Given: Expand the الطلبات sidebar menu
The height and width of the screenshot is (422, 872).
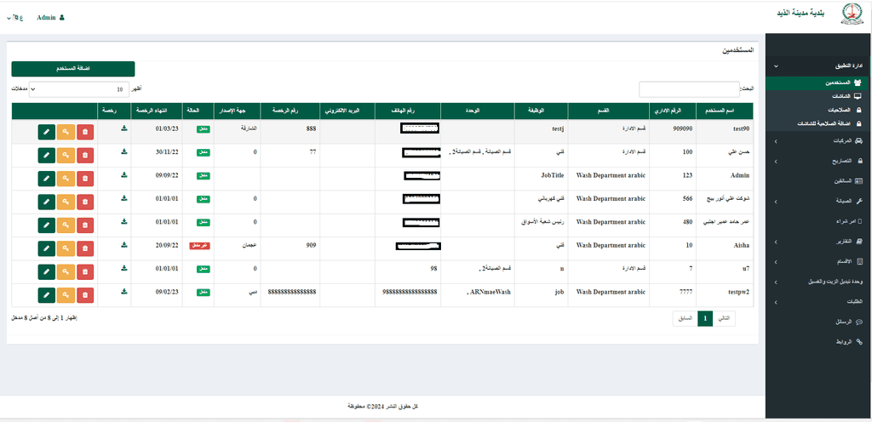Looking at the screenshot, I should pyautogui.click(x=818, y=302).
